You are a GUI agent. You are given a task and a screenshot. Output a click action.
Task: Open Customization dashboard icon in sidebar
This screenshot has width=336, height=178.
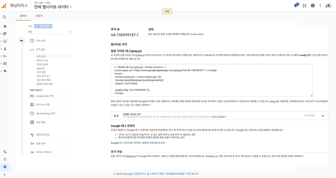(x=5, y=34)
